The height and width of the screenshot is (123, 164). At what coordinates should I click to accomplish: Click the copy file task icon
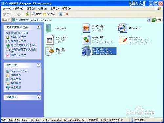click(8, 42)
